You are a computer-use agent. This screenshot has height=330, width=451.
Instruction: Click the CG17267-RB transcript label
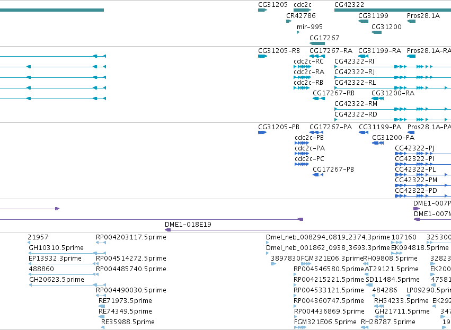point(334,93)
